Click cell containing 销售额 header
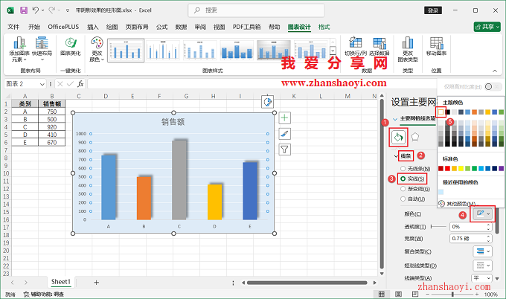The height and width of the screenshot is (299, 506). (x=51, y=104)
